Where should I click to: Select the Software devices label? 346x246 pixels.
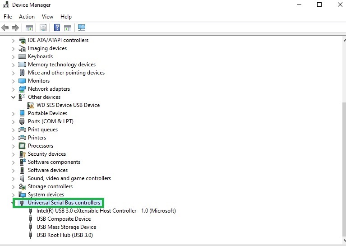tap(48, 170)
